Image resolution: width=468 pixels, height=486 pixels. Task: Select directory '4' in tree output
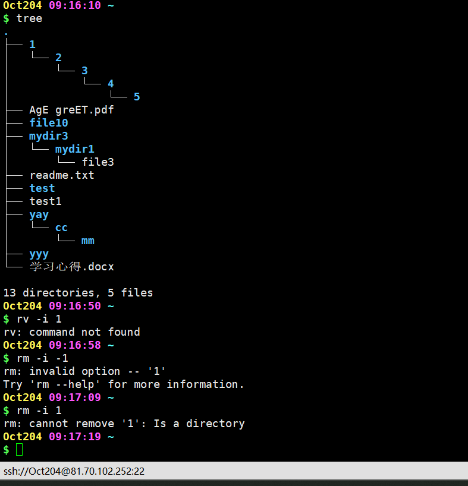(x=111, y=84)
